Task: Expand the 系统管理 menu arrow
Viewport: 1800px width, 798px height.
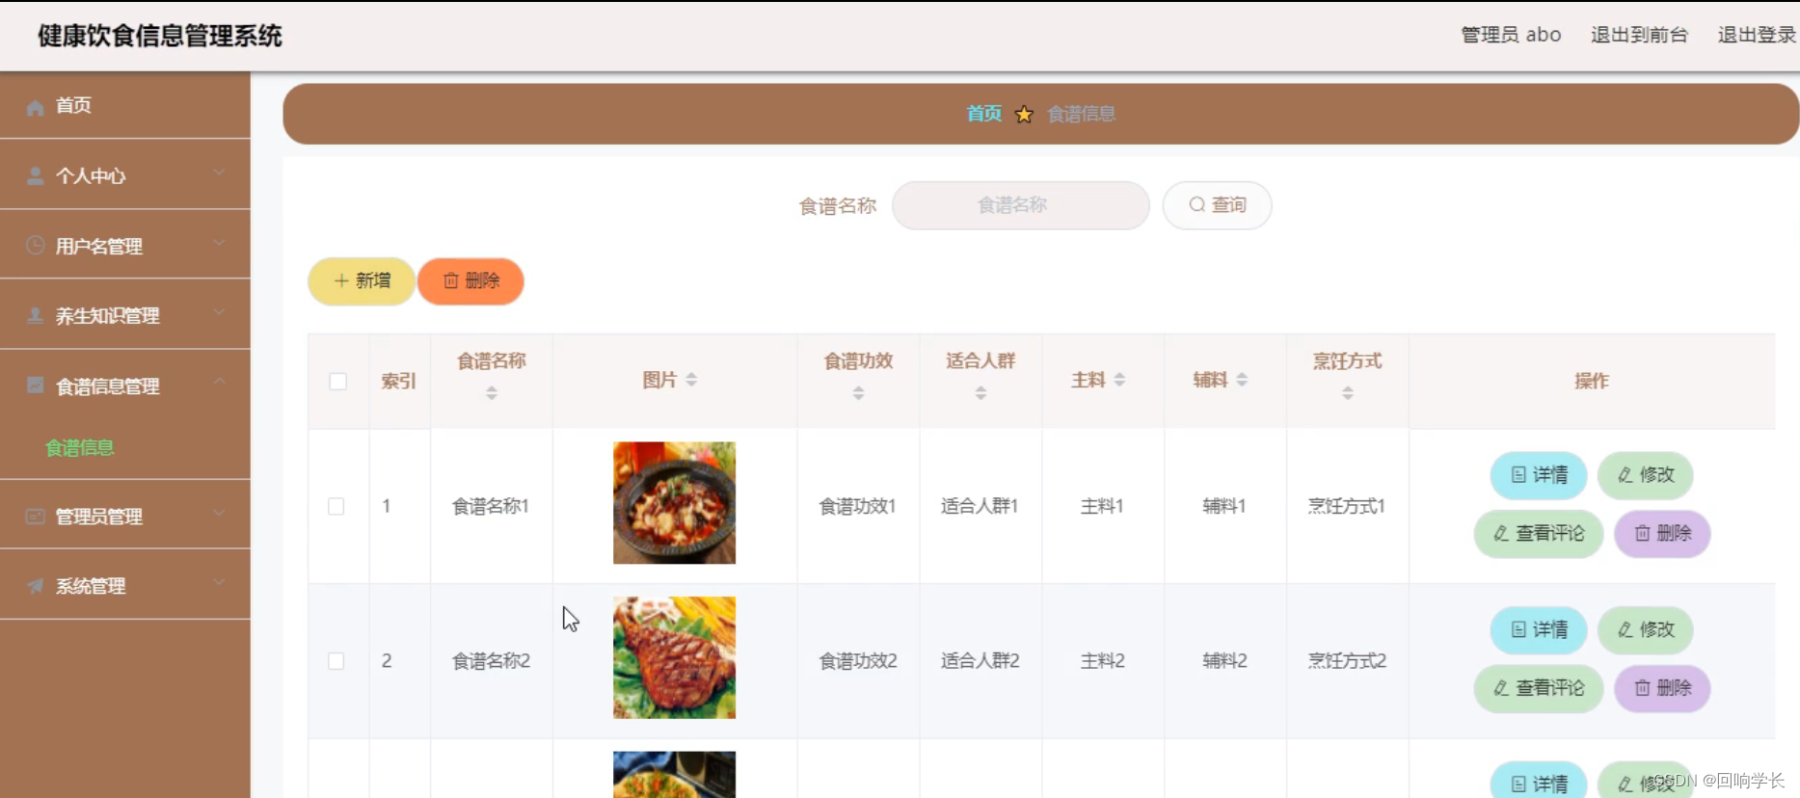Action: click(x=220, y=582)
